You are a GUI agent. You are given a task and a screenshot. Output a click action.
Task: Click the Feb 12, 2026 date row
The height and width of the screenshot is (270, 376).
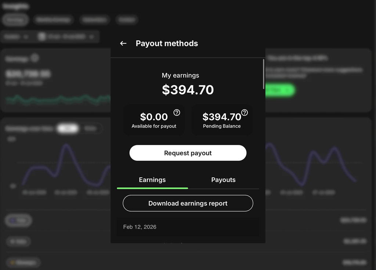pyautogui.click(x=188, y=227)
